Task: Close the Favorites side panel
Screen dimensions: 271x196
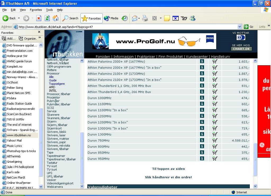Action: (x=39, y=32)
